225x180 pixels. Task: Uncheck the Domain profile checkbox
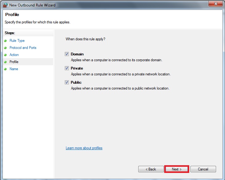click(x=67, y=54)
